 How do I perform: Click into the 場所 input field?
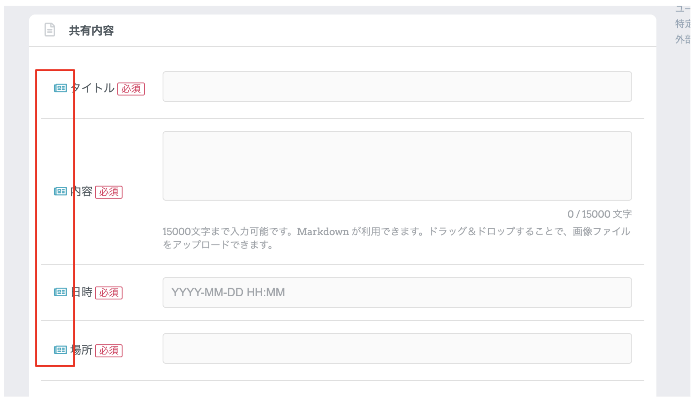(397, 349)
